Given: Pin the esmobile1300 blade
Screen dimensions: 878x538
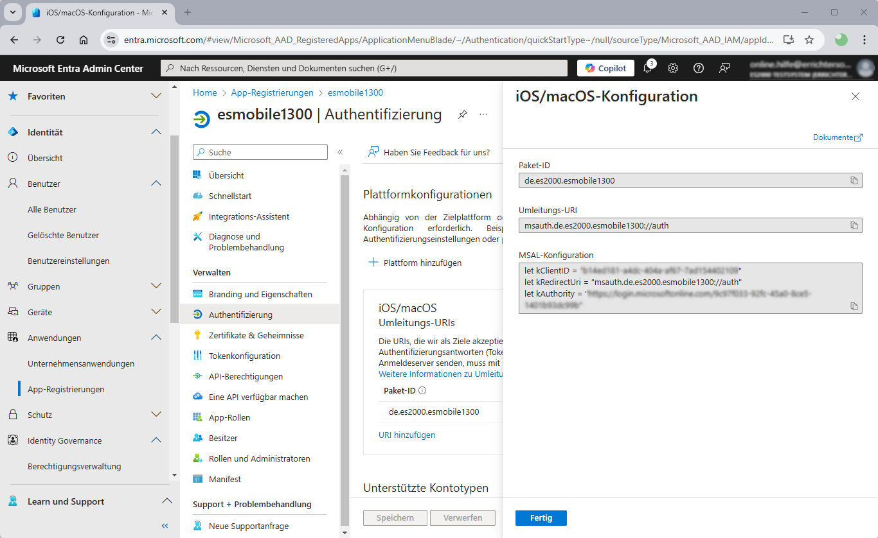Looking at the screenshot, I should click(x=463, y=114).
